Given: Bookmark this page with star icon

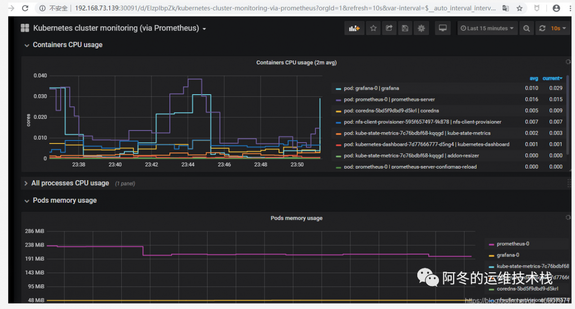Looking at the screenshot, I should coord(519,8).
